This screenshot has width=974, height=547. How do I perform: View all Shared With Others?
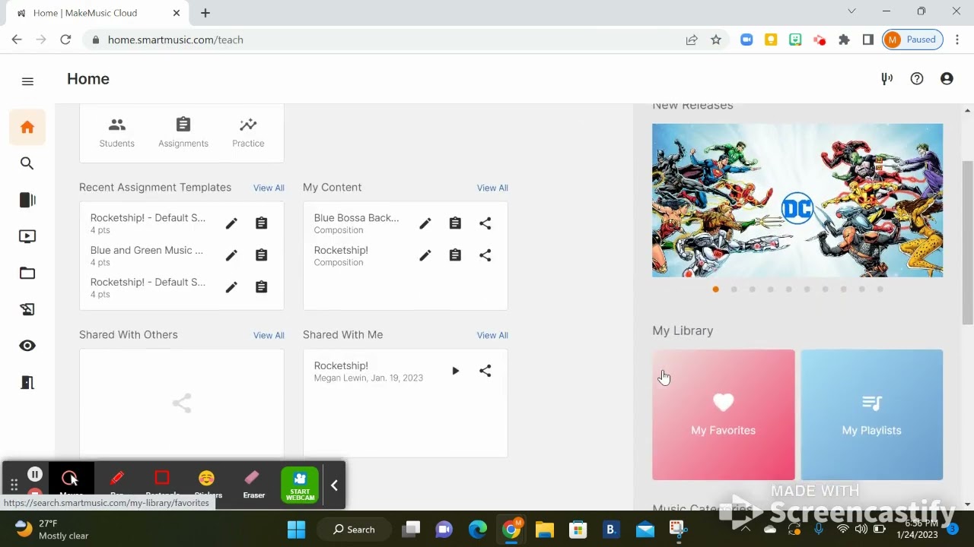pos(269,335)
